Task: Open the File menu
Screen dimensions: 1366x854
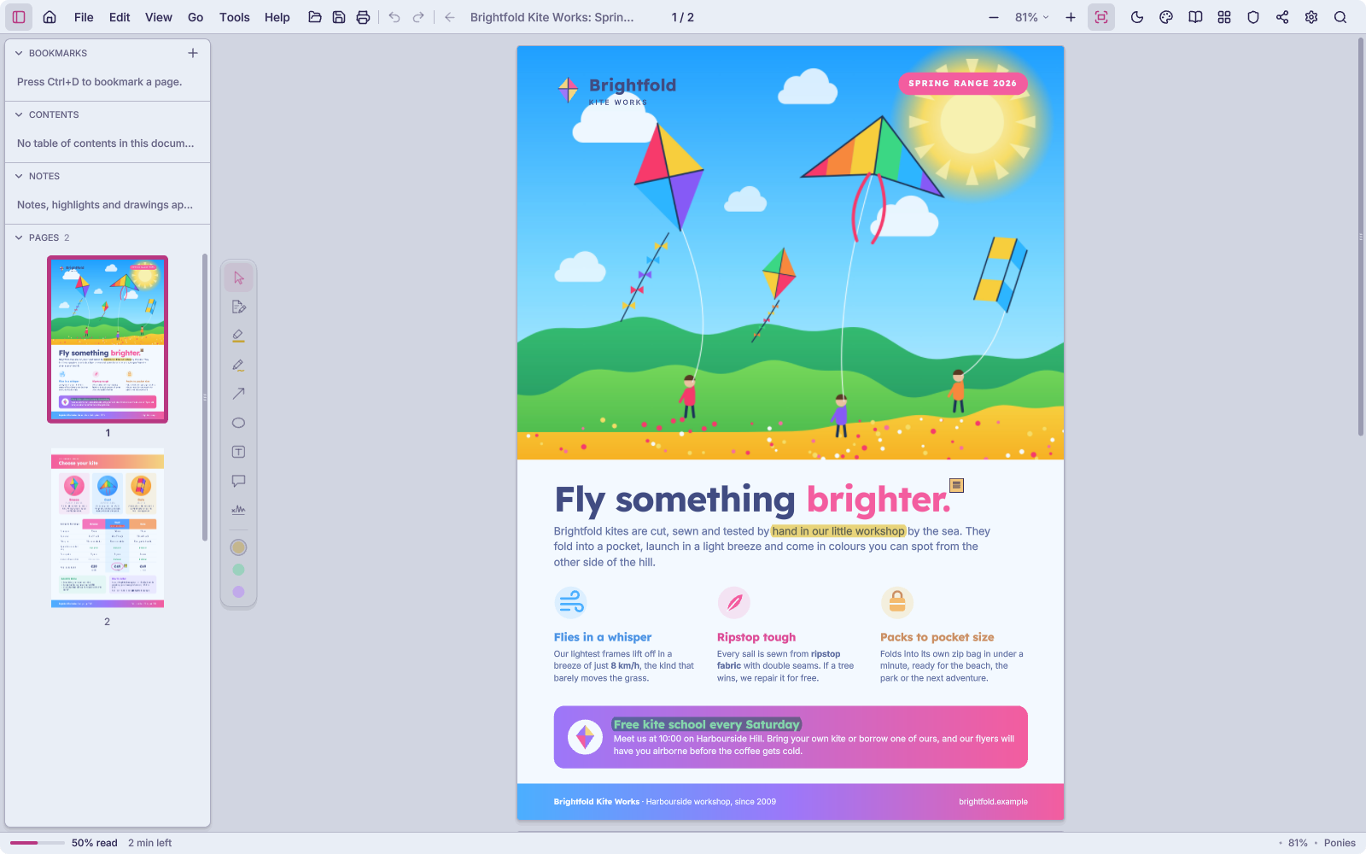Action: click(84, 17)
